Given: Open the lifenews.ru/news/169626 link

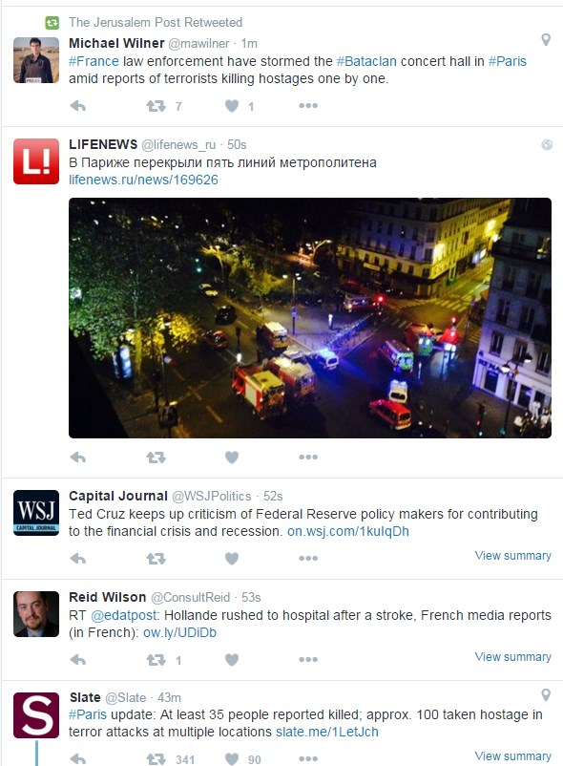Looking at the screenshot, I should (143, 180).
